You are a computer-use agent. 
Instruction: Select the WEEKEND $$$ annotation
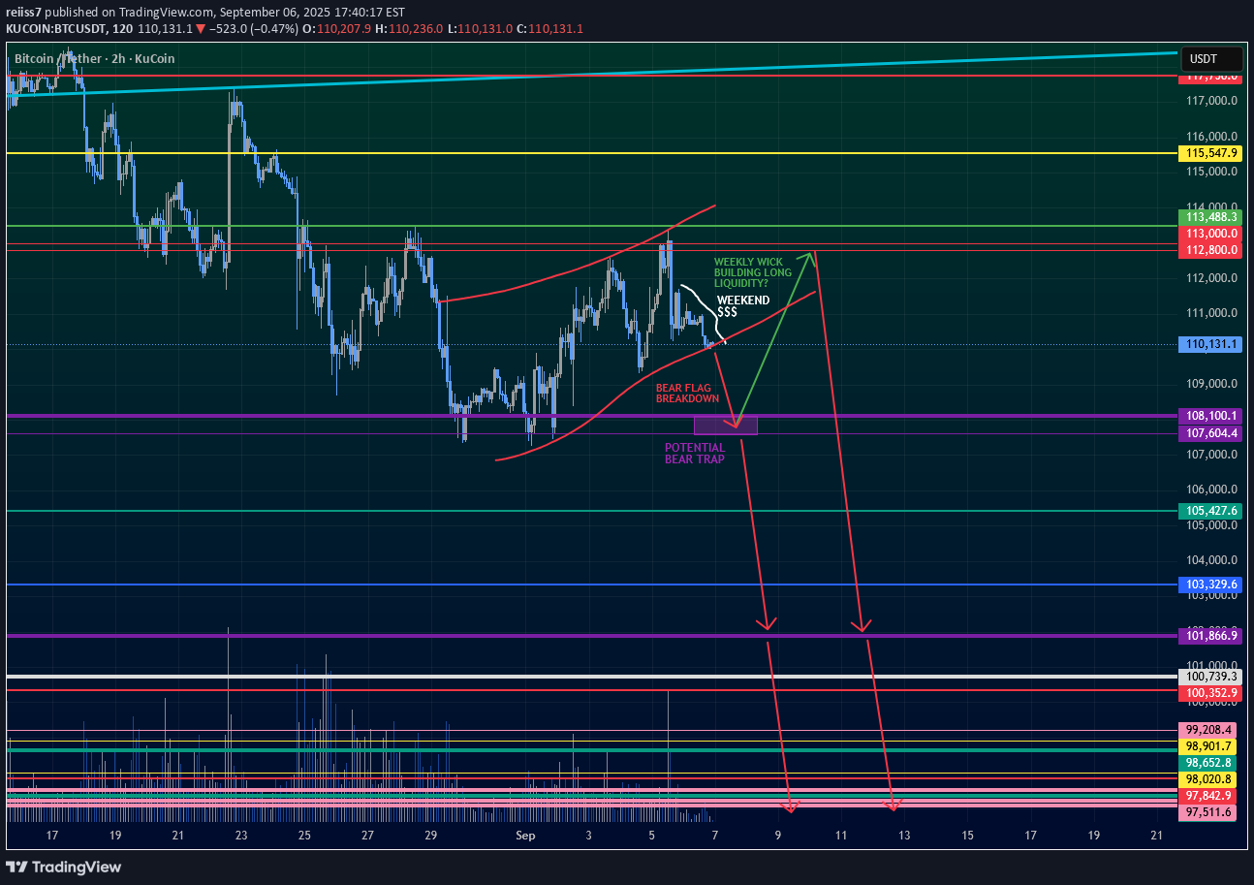pos(743,307)
